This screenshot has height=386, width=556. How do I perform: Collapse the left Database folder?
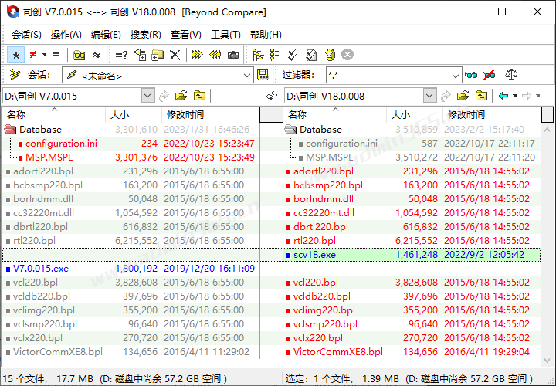pos(10,130)
